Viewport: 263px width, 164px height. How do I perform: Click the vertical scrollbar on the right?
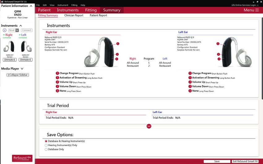[x=262, y=58]
